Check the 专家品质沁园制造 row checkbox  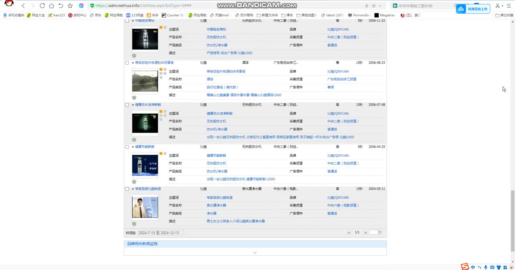pyautogui.click(x=127, y=189)
